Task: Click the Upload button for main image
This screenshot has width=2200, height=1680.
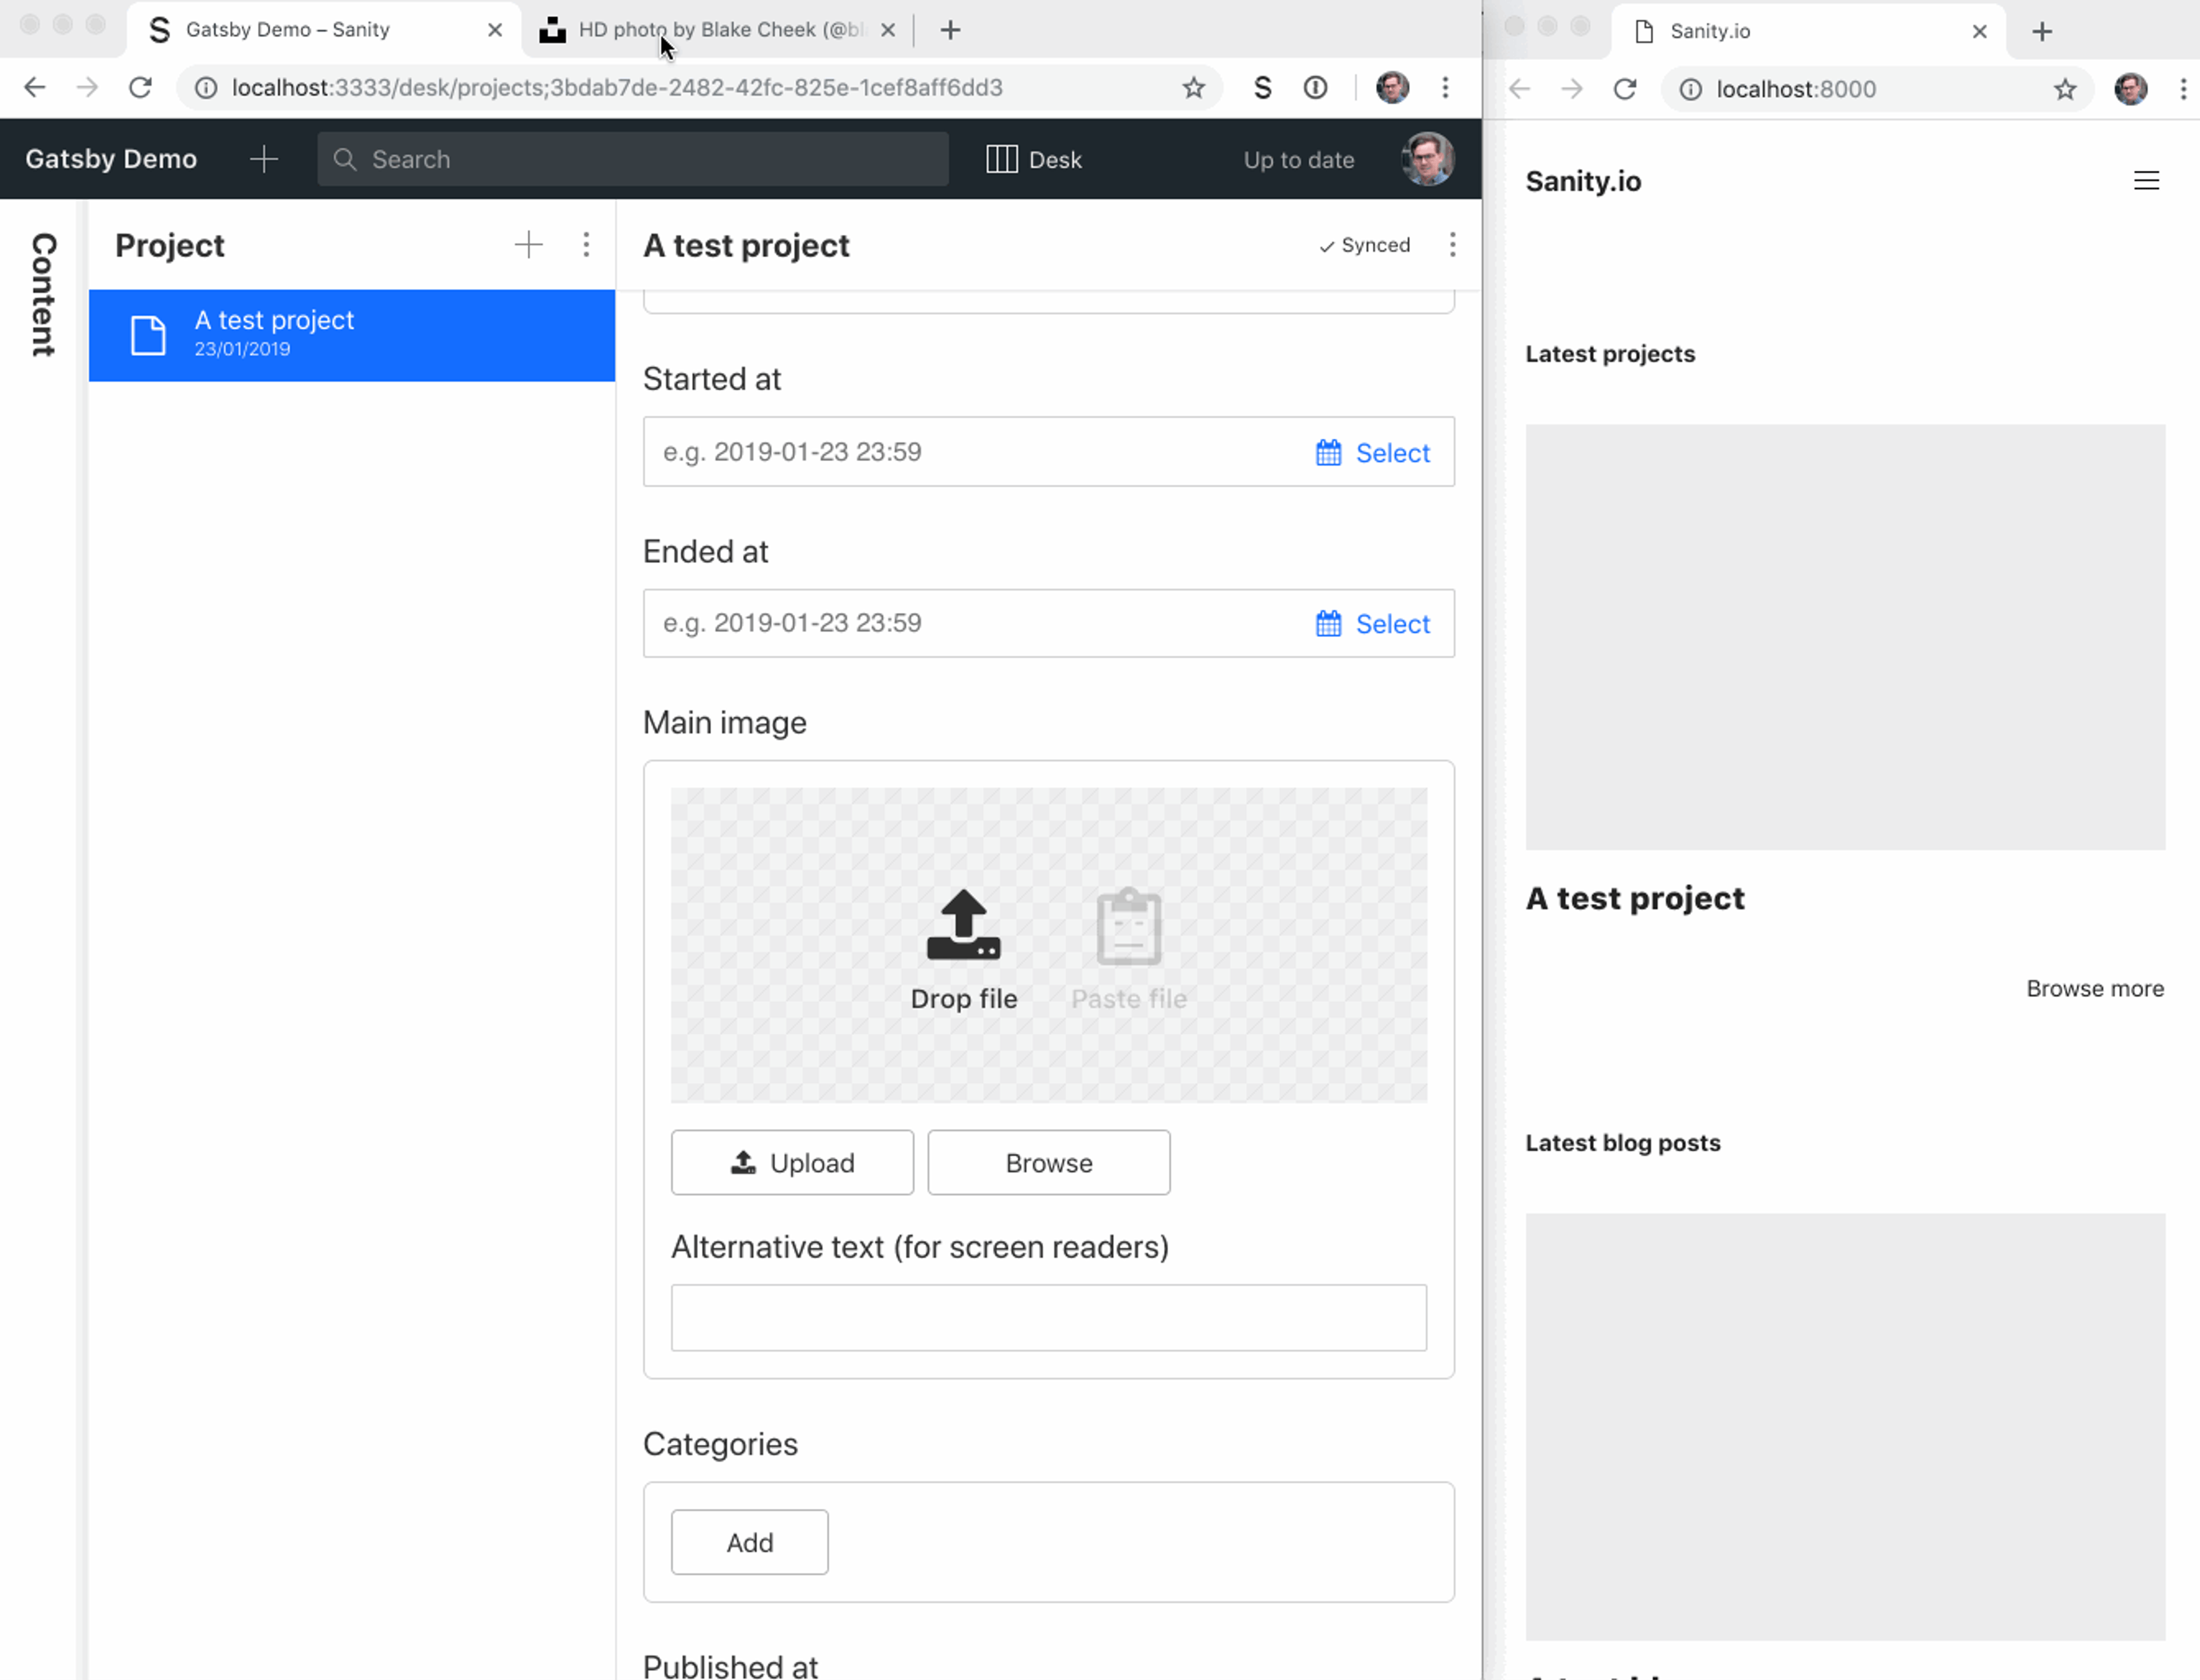Action: pyautogui.click(x=792, y=1163)
